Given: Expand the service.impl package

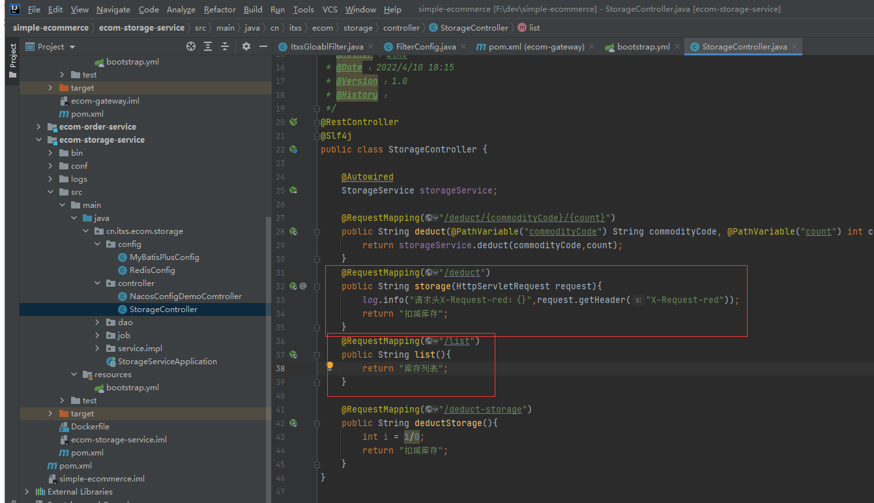Looking at the screenshot, I should click(x=98, y=349).
